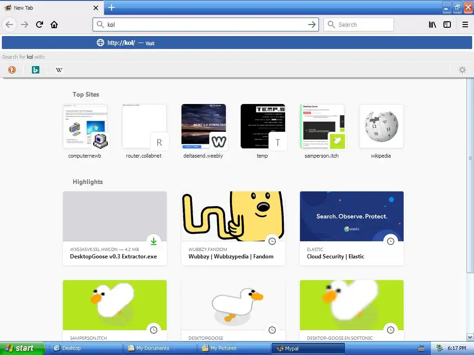Screen dimensions: 474x355
Task: Open a new tab with plus button
Action: click(112, 7)
